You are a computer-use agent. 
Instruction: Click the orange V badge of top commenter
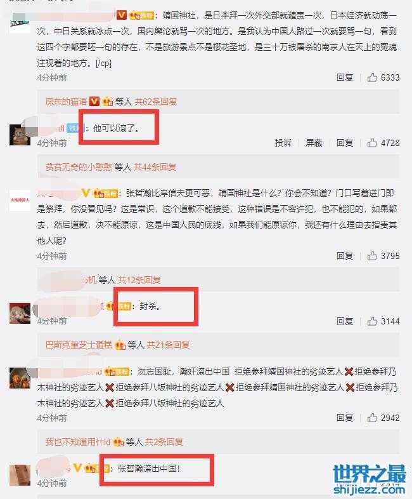pyautogui.click(x=122, y=15)
